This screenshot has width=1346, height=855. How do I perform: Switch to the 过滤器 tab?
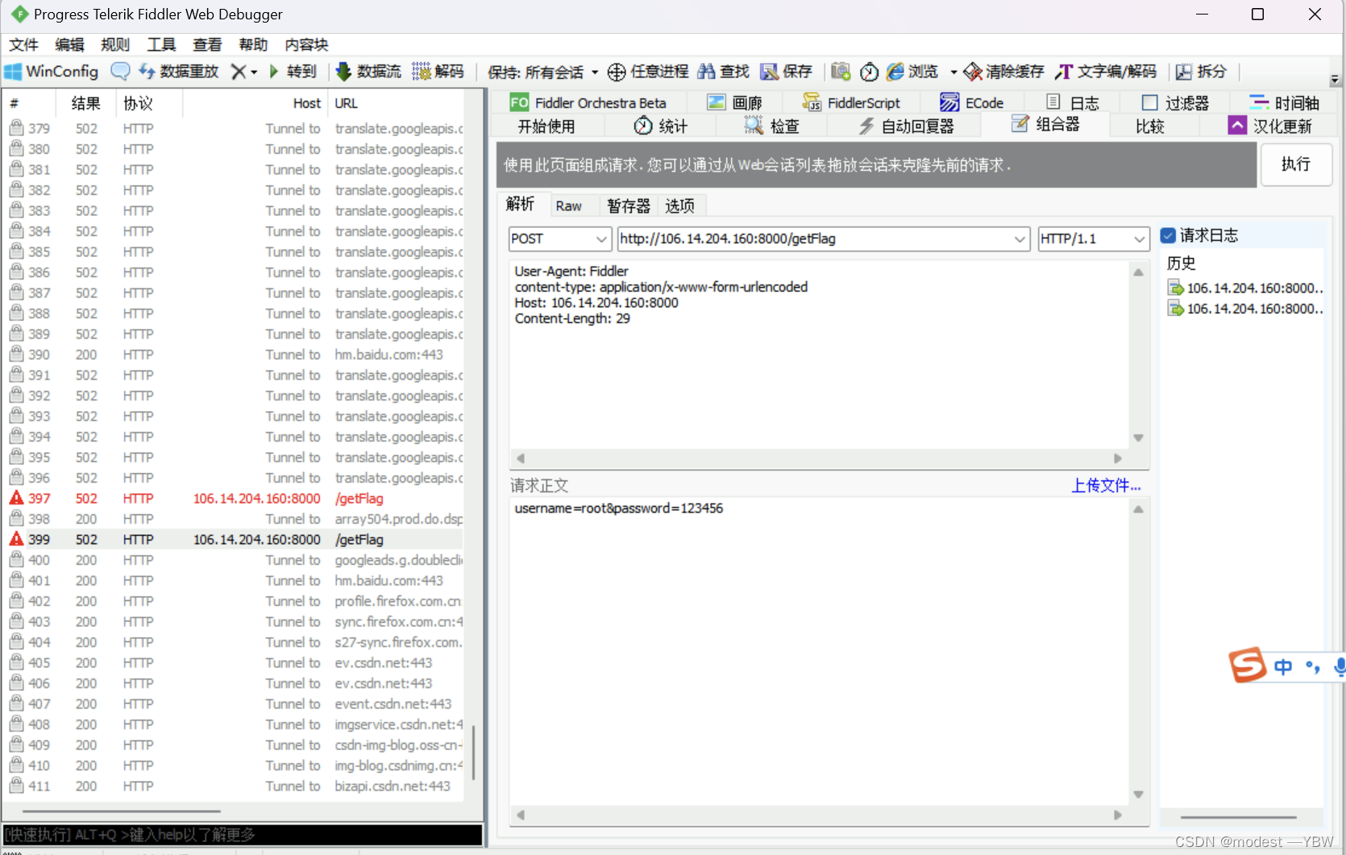1175,102
